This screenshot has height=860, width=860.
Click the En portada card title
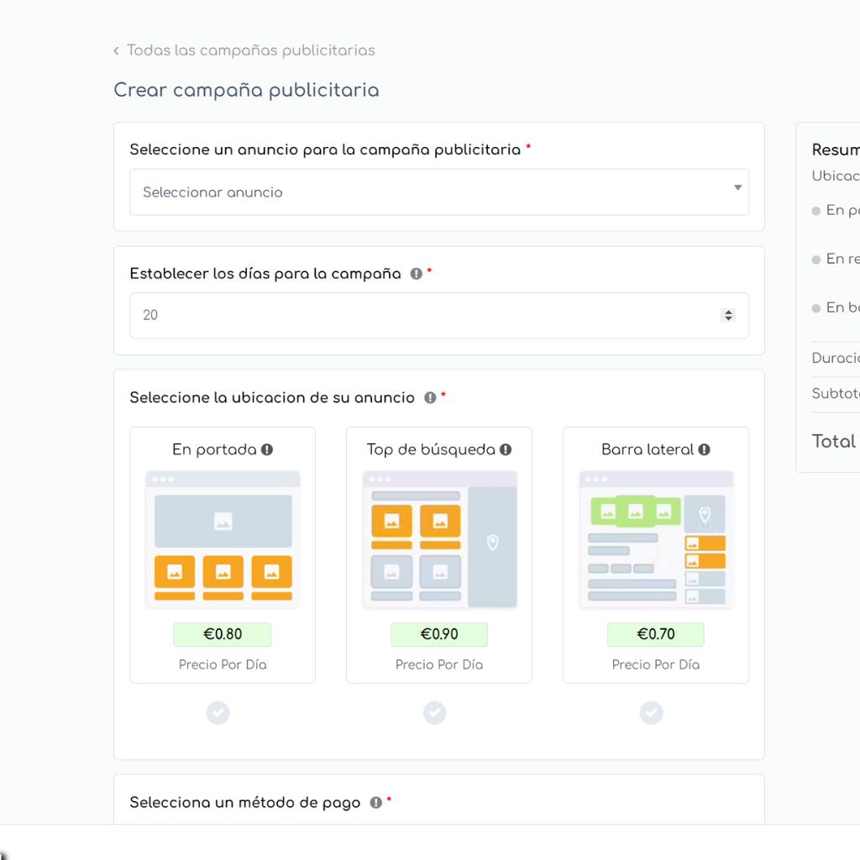tap(214, 450)
